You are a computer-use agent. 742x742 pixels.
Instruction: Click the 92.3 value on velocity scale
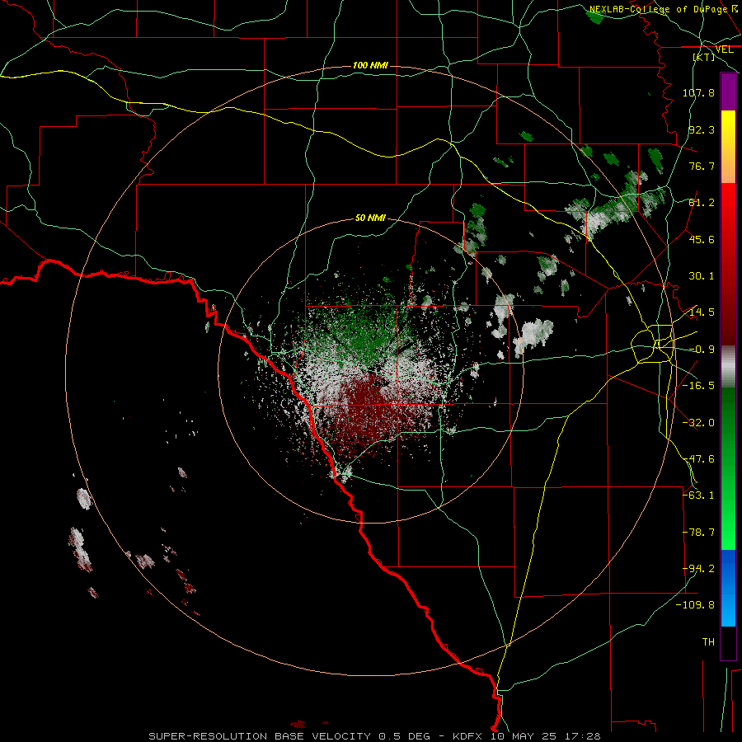tap(702, 129)
